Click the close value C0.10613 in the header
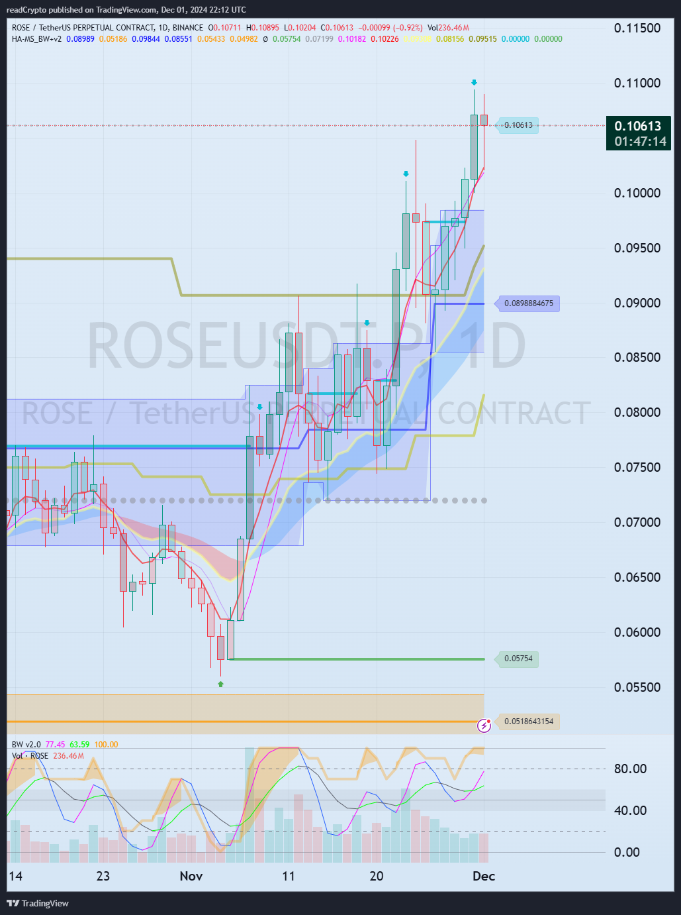The height and width of the screenshot is (915, 681). (337, 28)
